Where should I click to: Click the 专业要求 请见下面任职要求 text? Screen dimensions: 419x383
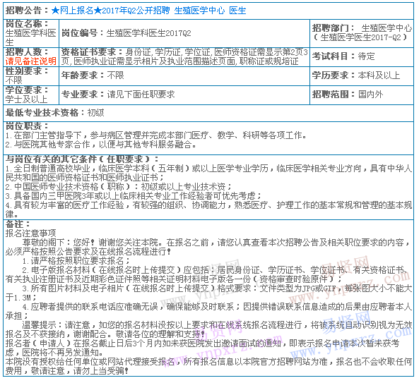(118, 94)
